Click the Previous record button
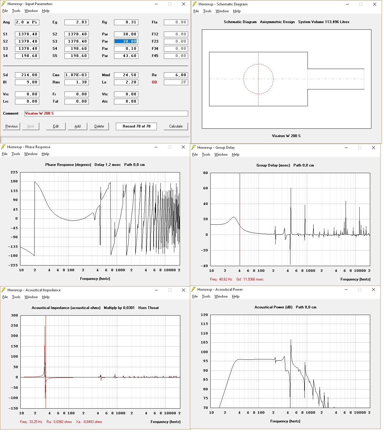This screenshot has height=432, width=384. click(x=11, y=126)
